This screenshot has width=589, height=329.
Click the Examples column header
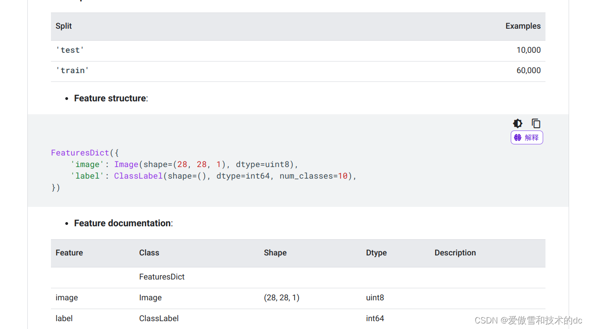523,26
